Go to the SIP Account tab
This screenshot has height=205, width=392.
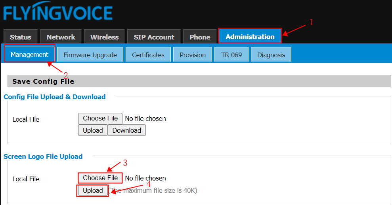coord(154,37)
